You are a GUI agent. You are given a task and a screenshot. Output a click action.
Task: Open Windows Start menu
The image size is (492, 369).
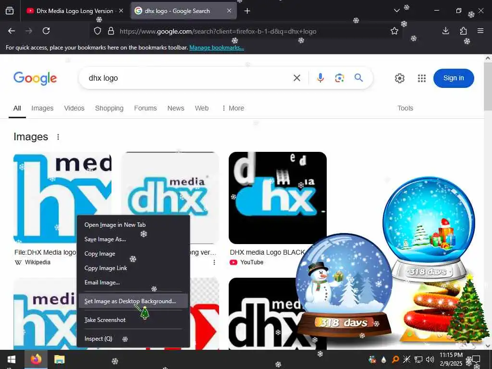click(12, 359)
